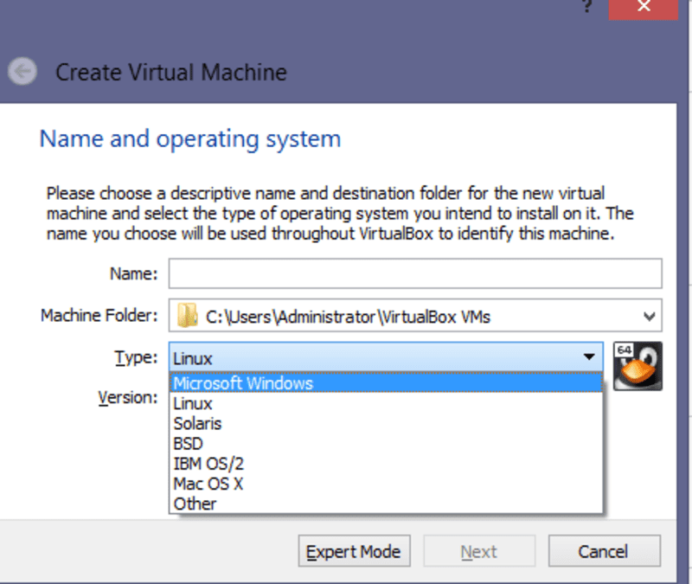Pick BSD from the Type list
This screenshot has height=584, width=692.
tap(386, 443)
